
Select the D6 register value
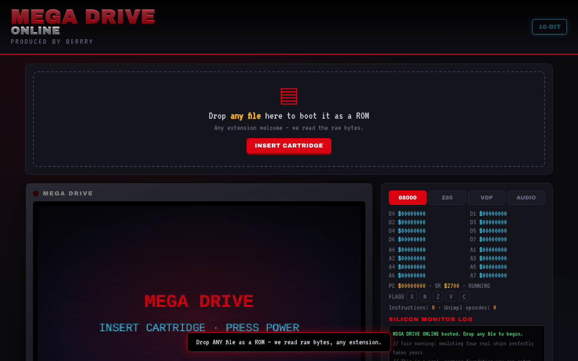pos(412,240)
